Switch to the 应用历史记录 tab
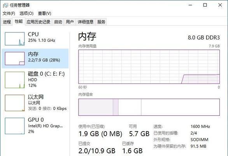Screen dimensions: 228x156 (x=39, y=22)
